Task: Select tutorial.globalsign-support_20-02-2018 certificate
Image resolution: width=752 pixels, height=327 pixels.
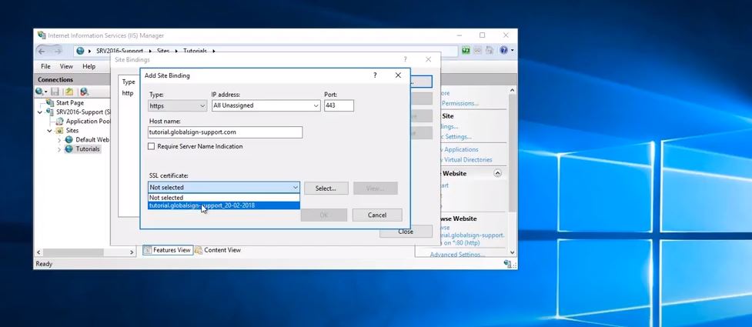Action: (224, 205)
